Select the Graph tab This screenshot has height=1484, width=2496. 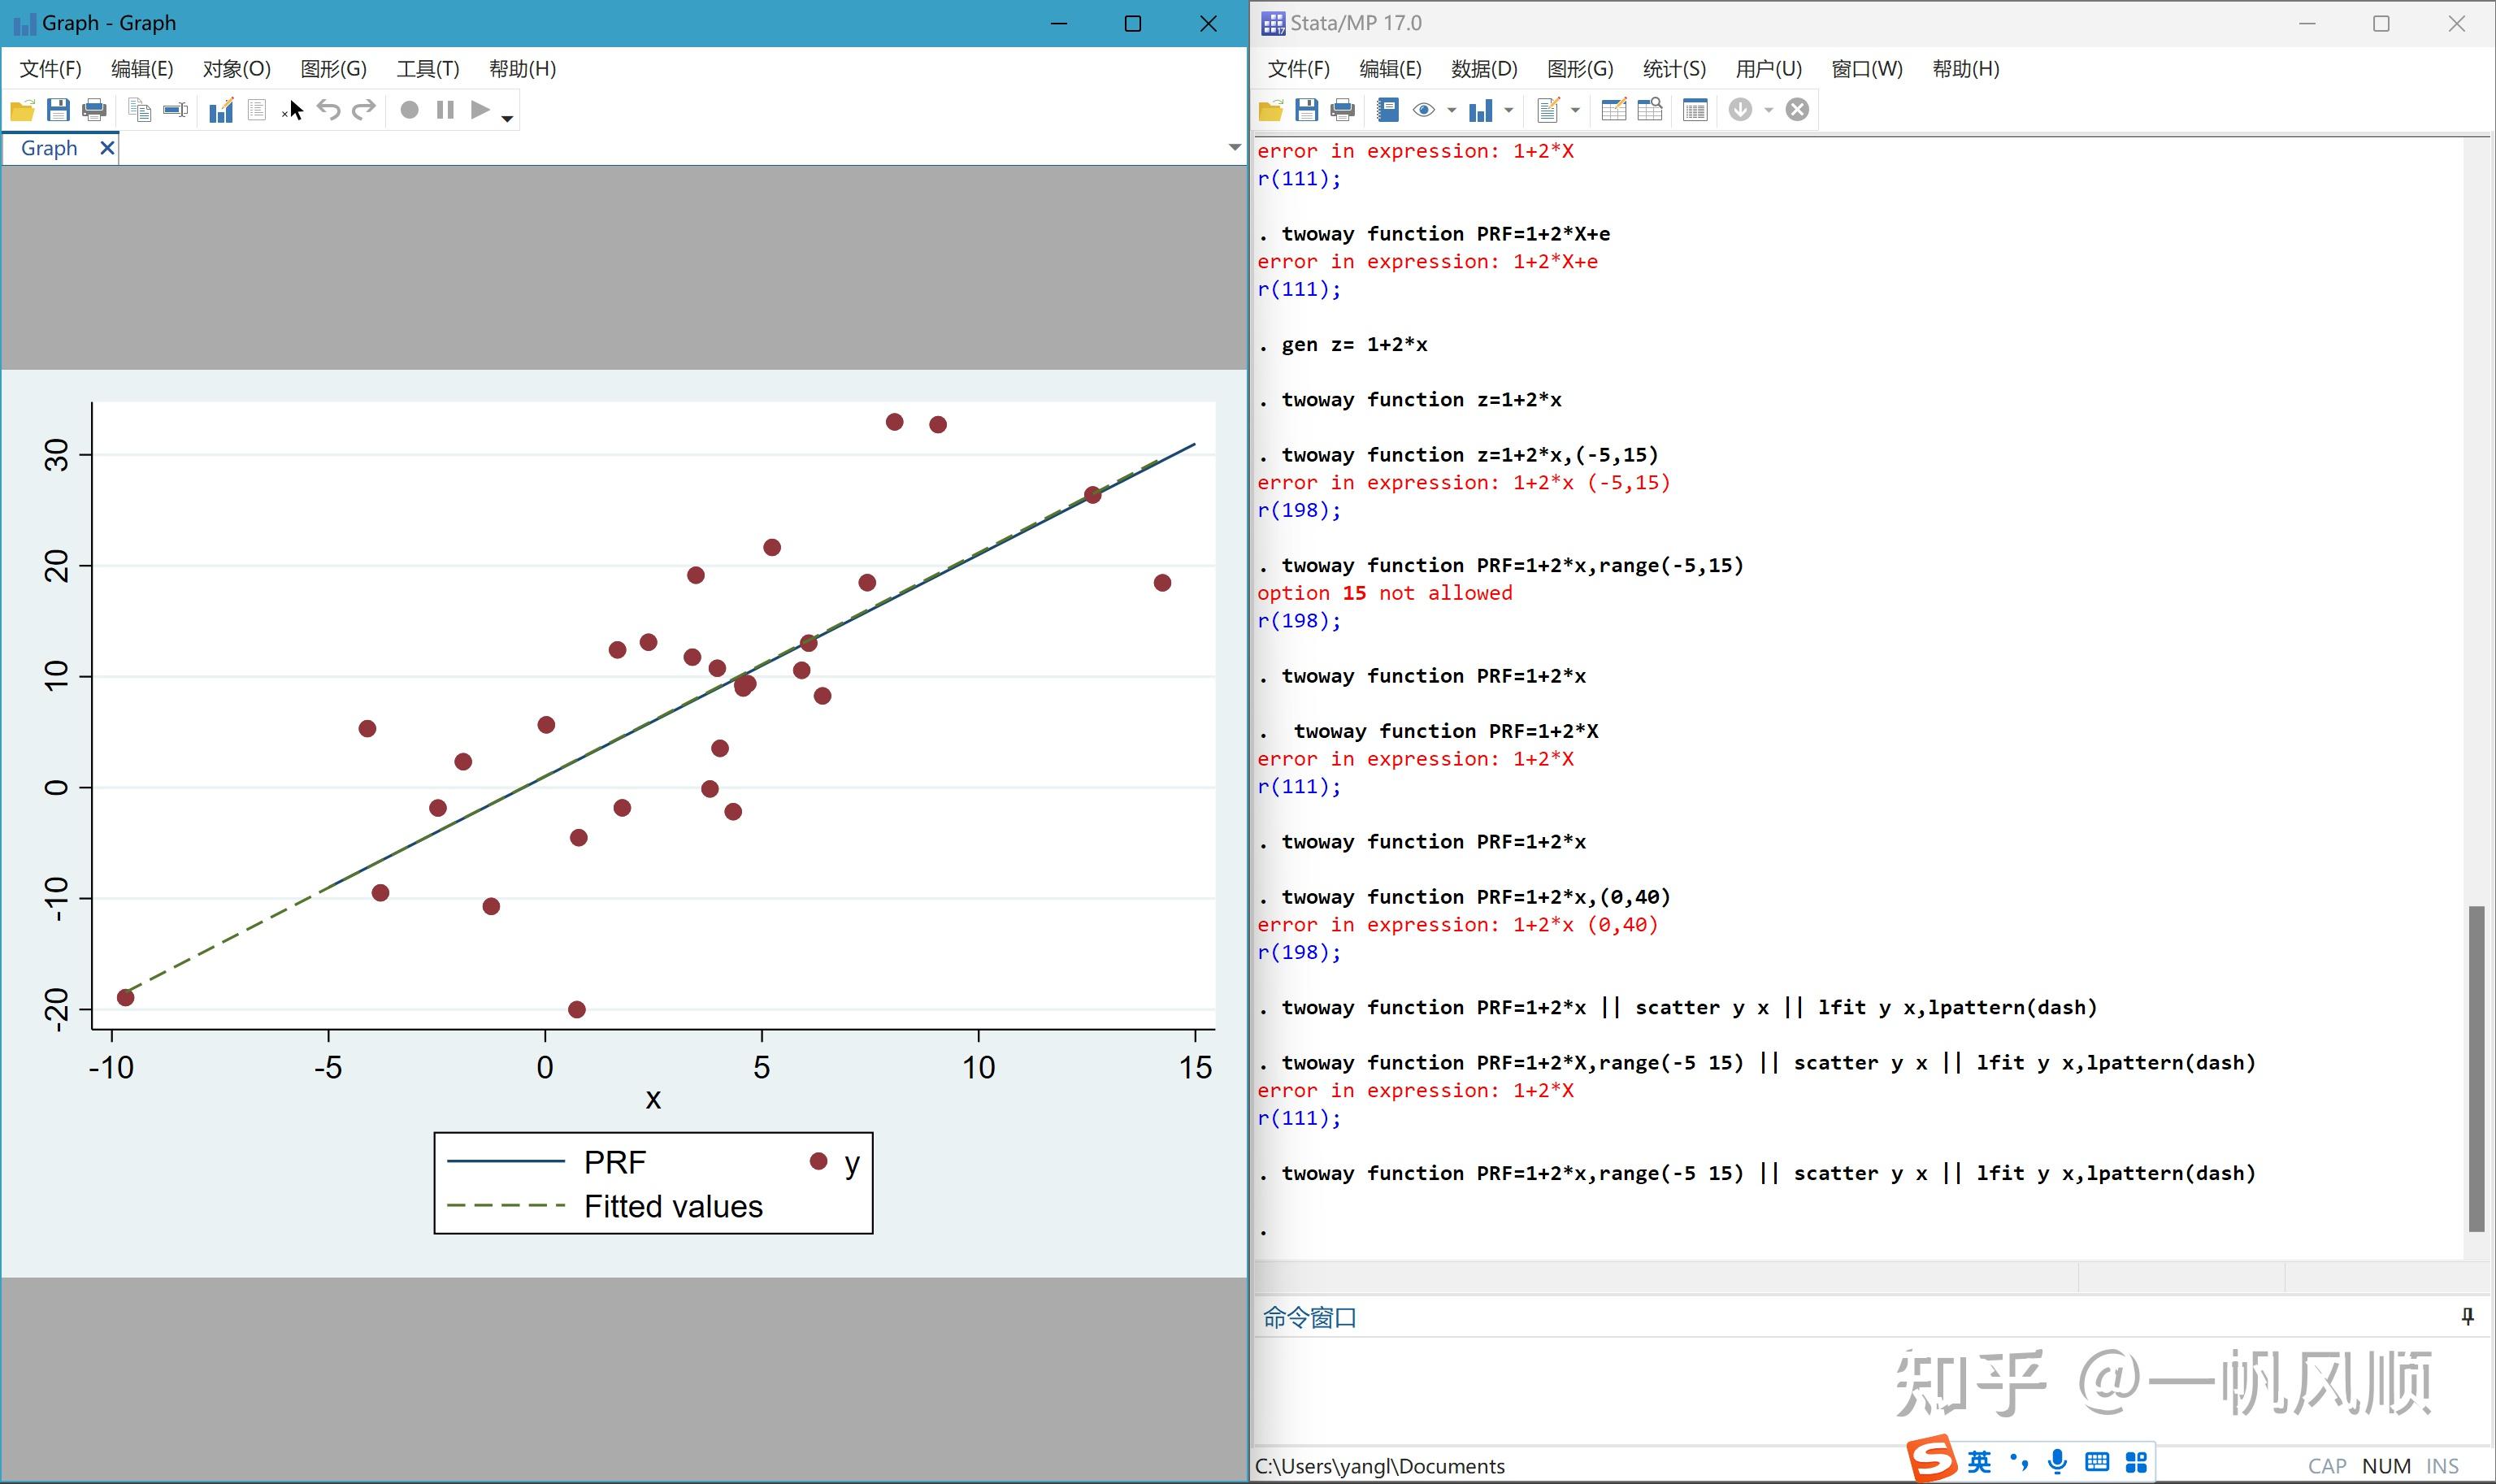click(x=49, y=148)
